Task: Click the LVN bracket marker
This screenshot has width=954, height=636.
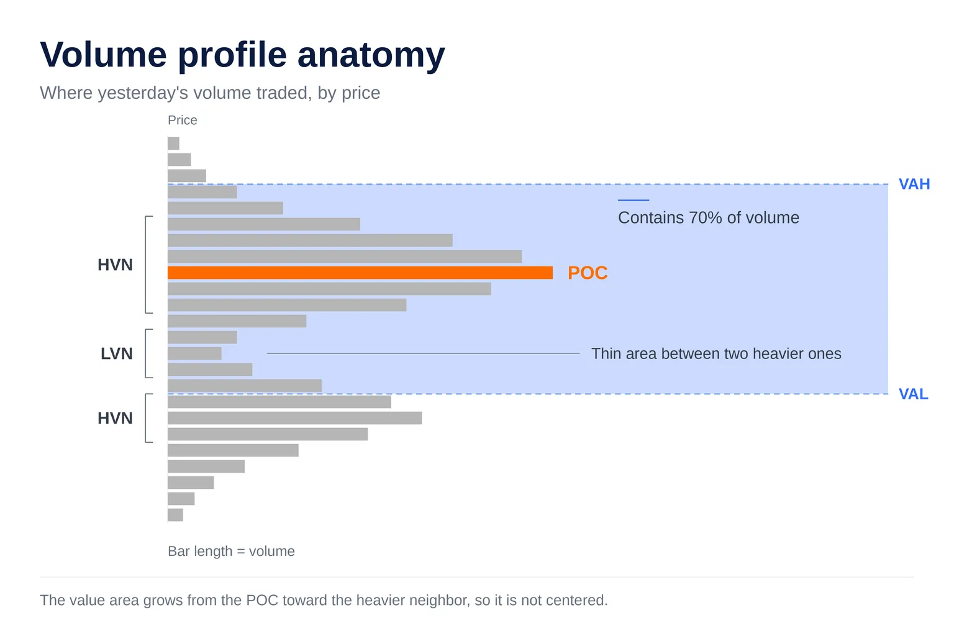Action: click(x=148, y=353)
